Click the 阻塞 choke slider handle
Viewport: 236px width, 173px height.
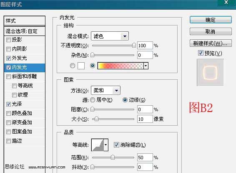coord(93,109)
